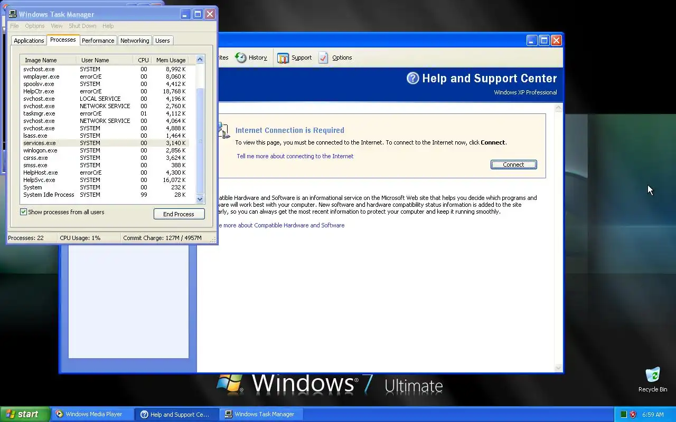
Task: Select svchost.exe row using 8,992 K
Action: (105, 69)
